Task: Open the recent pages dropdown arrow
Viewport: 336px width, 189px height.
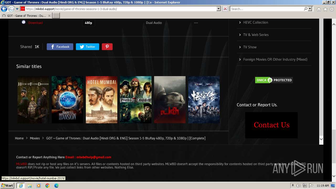Action: pyautogui.click(x=17, y=9)
